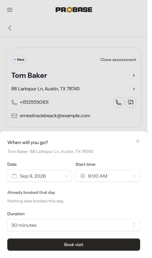Screen dimensions: 152x258
Task: Click phone number +15125550101
Action: coord(34,102)
